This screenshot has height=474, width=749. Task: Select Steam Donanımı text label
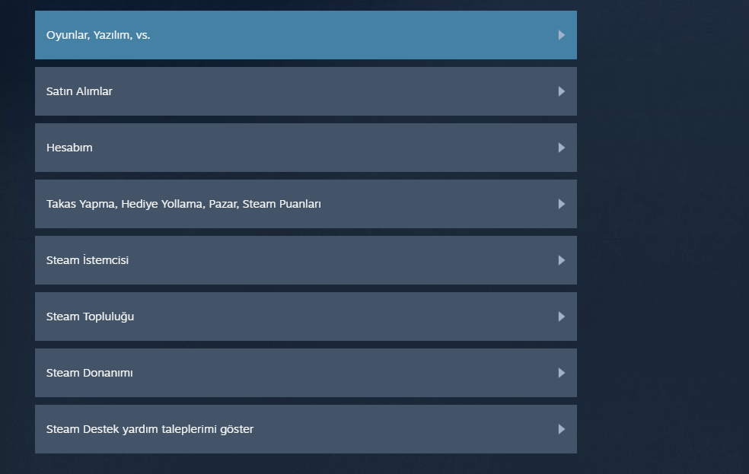coord(89,373)
